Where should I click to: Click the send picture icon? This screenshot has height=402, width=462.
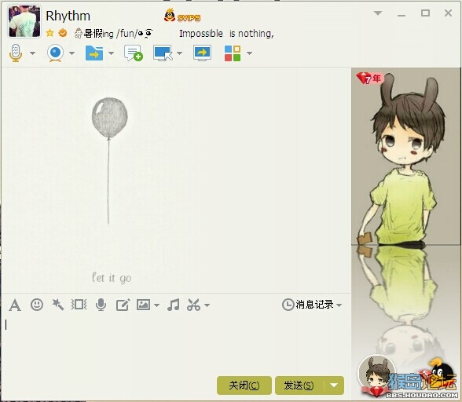(143, 305)
